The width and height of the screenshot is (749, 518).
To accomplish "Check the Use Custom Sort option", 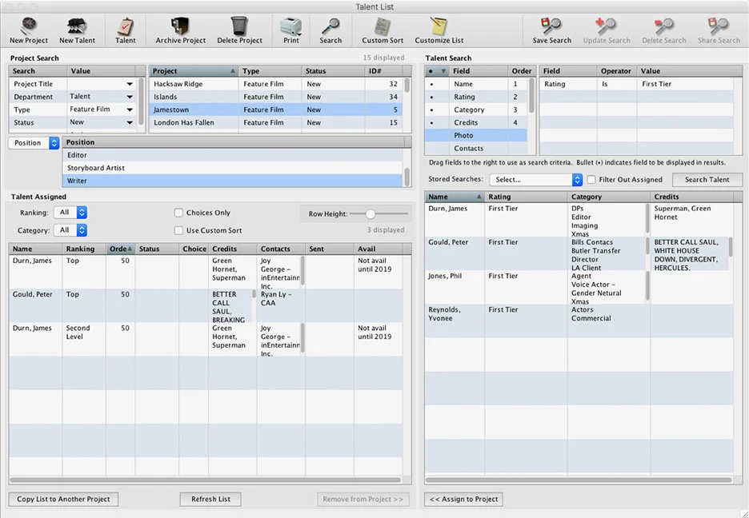I will pos(179,230).
